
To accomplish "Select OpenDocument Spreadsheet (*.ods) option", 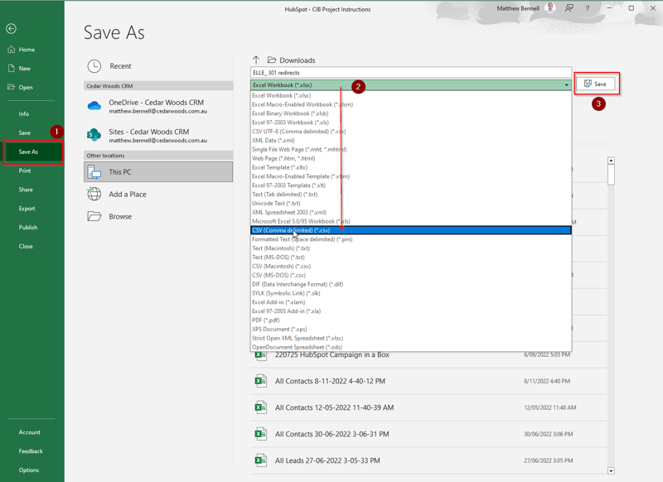I will point(410,347).
